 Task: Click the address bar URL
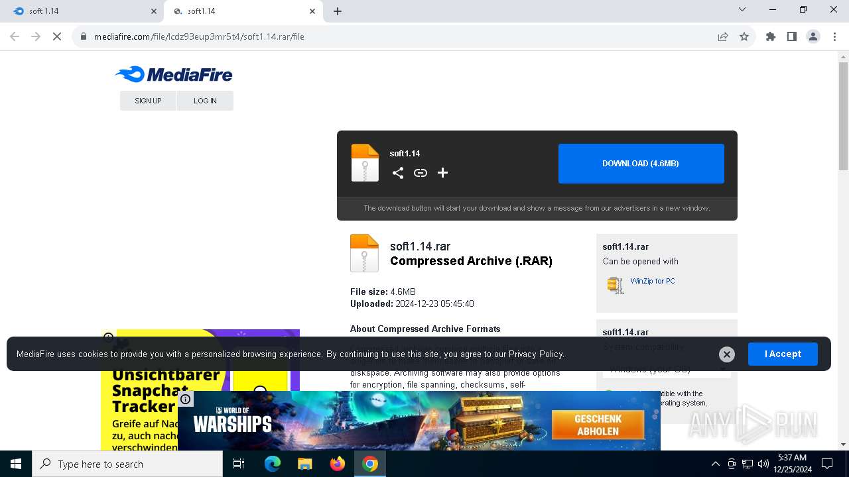[199, 36]
